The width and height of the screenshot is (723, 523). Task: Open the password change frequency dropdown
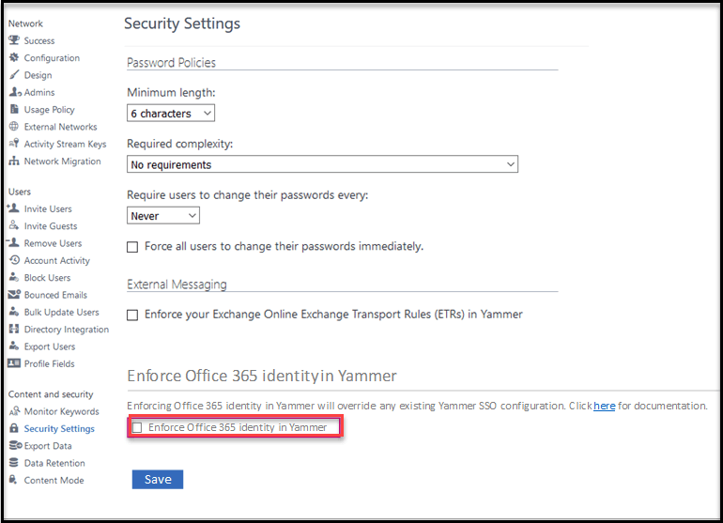tap(163, 216)
